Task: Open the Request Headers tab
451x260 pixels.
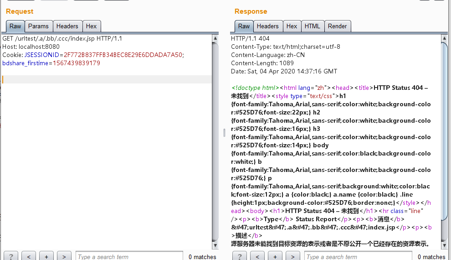Action: click(67, 26)
